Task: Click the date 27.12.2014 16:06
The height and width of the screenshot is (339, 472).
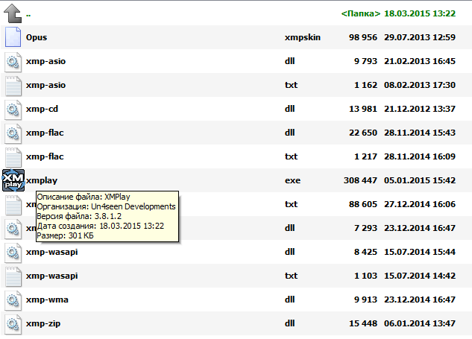Action: [420, 204]
